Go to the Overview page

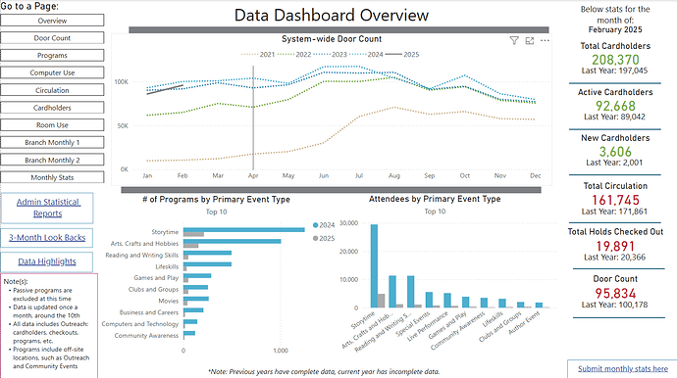(52, 21)
